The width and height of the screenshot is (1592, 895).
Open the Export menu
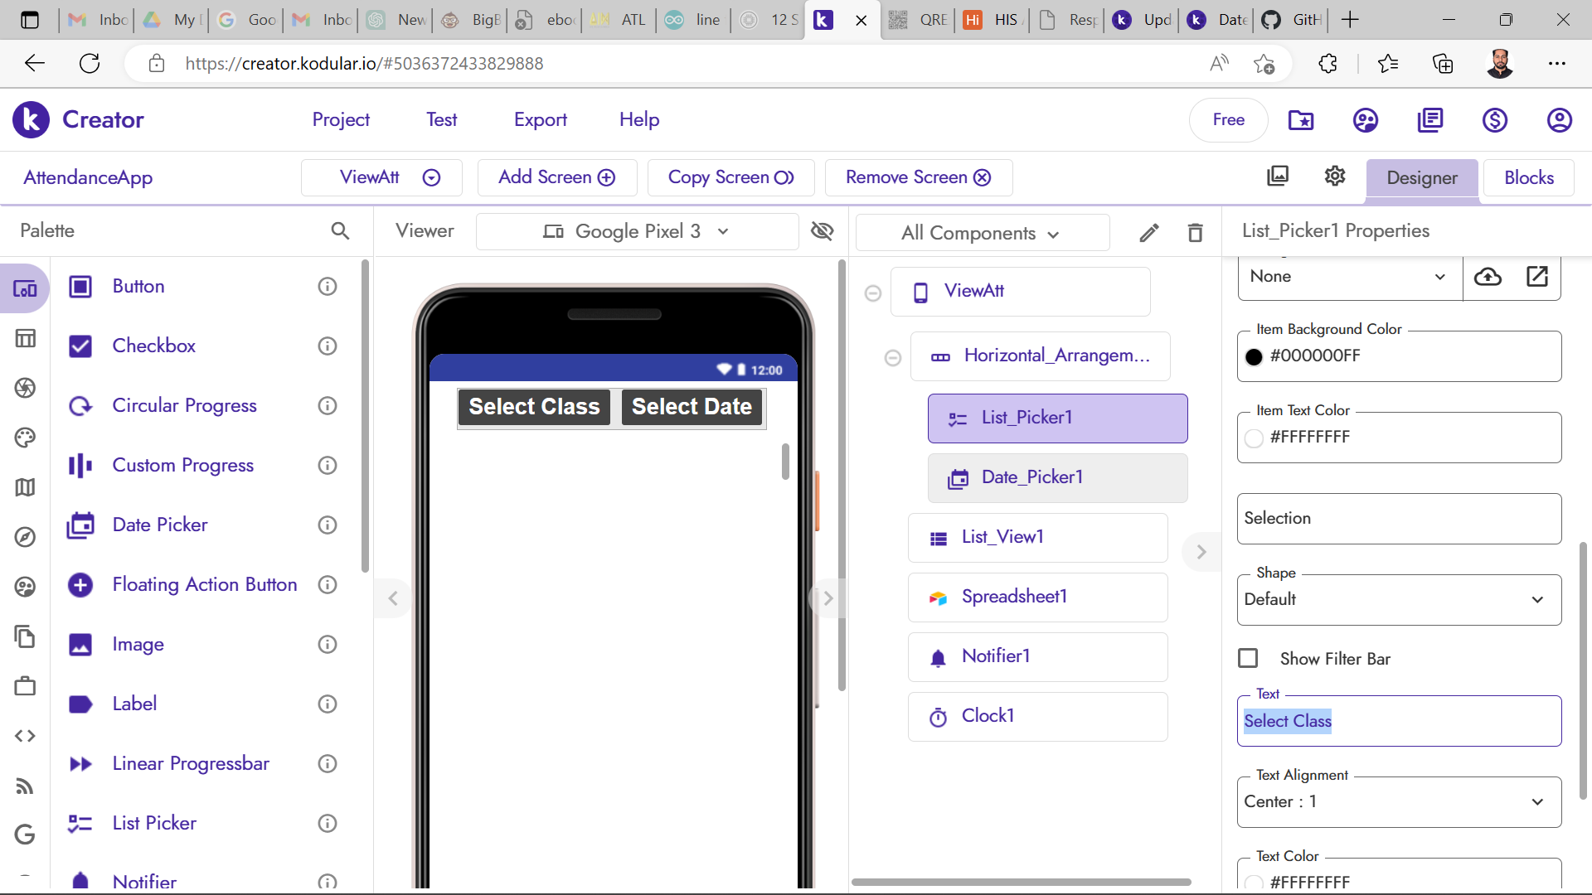coord(540,120)
